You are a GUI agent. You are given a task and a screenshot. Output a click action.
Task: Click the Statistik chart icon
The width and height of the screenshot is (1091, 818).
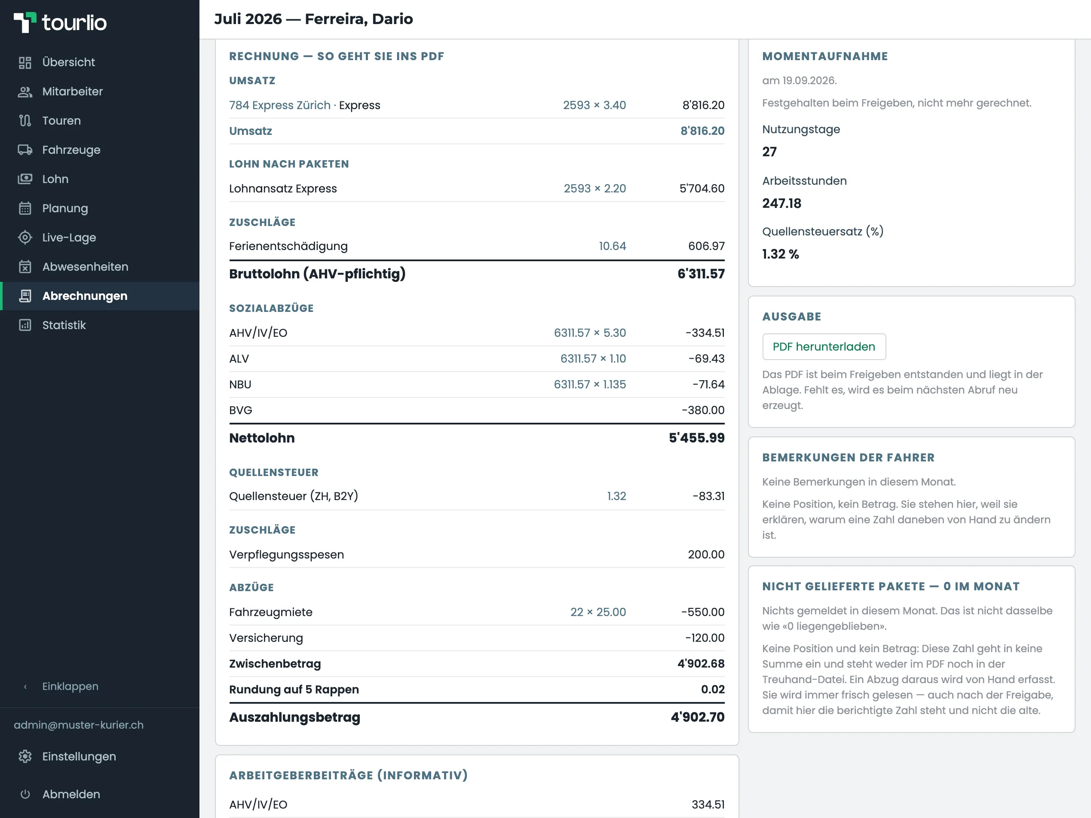click(x=25, y=325)
